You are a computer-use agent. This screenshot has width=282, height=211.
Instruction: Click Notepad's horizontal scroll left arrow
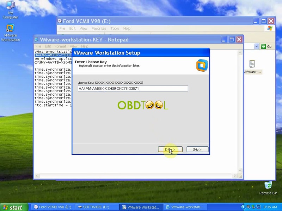point(37,175)
